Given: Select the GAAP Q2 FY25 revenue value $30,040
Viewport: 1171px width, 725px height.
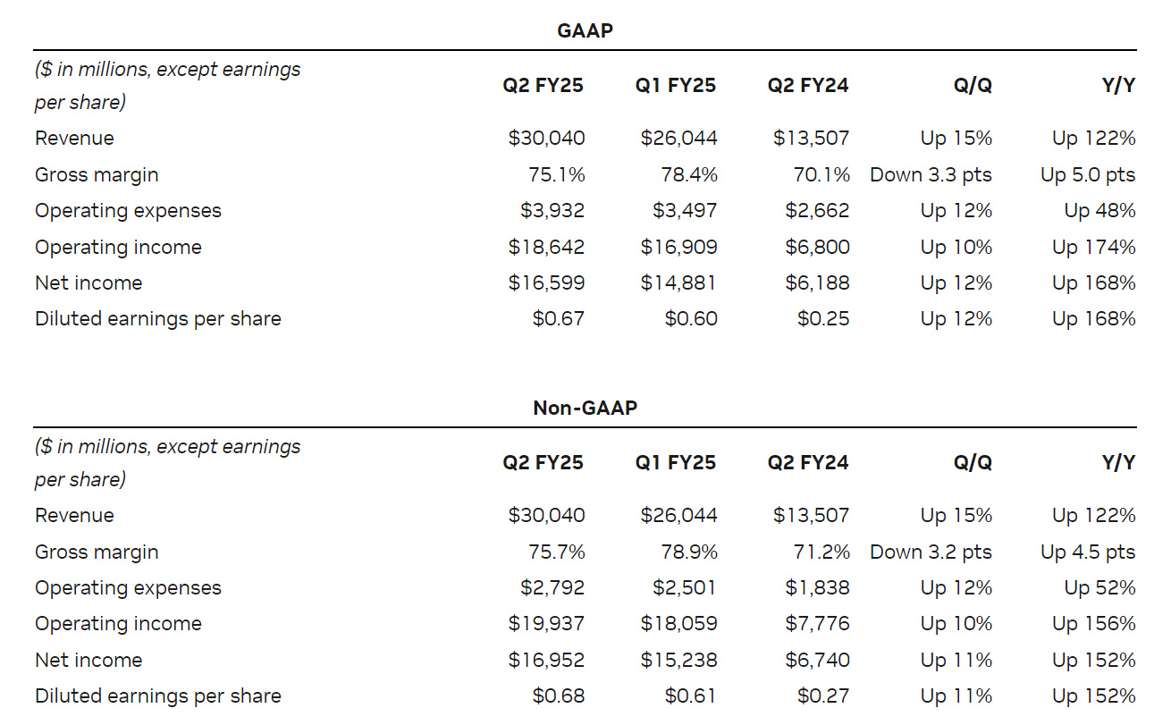Looking at the screenshot, I should click(546, 139).
